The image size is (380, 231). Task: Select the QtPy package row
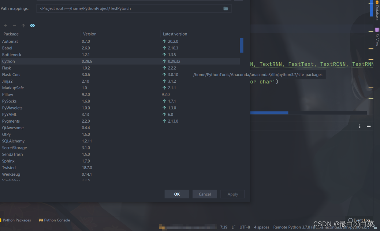coord(120,134)
